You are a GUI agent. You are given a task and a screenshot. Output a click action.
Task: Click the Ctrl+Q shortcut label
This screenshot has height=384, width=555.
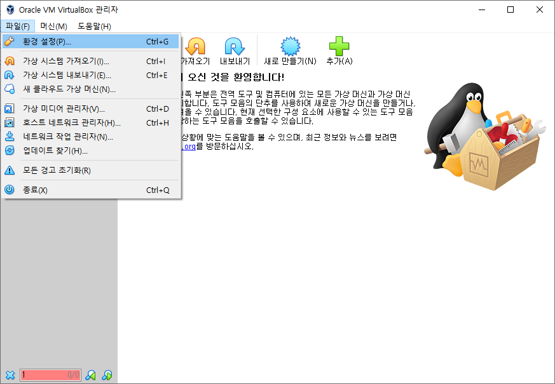(x=158, y=190)
